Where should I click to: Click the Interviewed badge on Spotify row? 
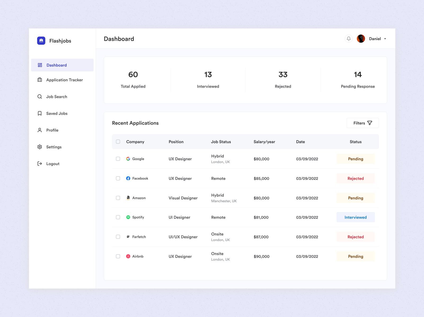click(x=356, y=217)
